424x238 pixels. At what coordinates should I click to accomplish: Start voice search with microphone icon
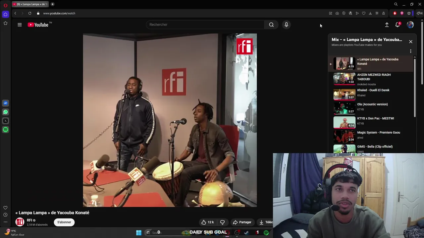(286, 24)
